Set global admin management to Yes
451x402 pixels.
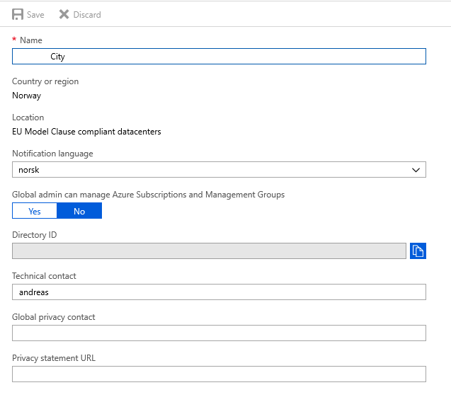pyautogui.click(x=35, y=211)
